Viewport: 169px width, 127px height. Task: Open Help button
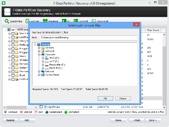click(27, 120)
